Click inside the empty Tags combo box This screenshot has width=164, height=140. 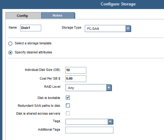coord(87,122)
